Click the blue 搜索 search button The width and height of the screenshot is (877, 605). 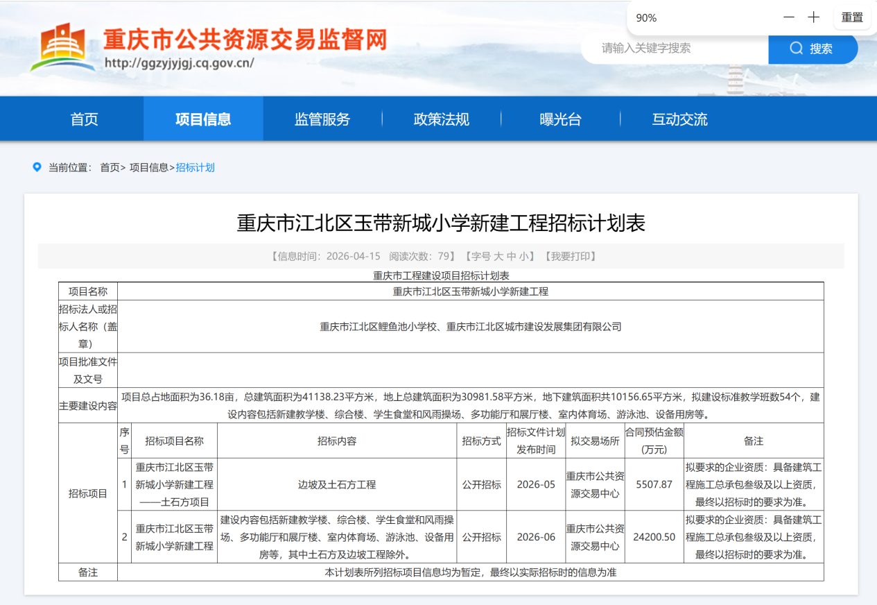812,49
